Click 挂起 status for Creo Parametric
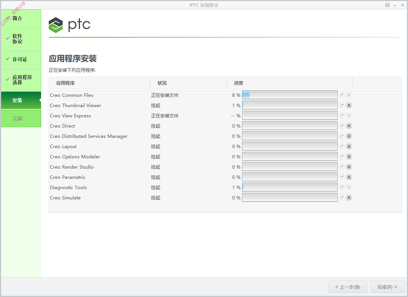 [156, 177]
